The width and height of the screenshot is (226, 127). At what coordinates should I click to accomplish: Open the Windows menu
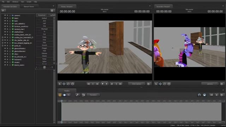(x=15, y=2)
